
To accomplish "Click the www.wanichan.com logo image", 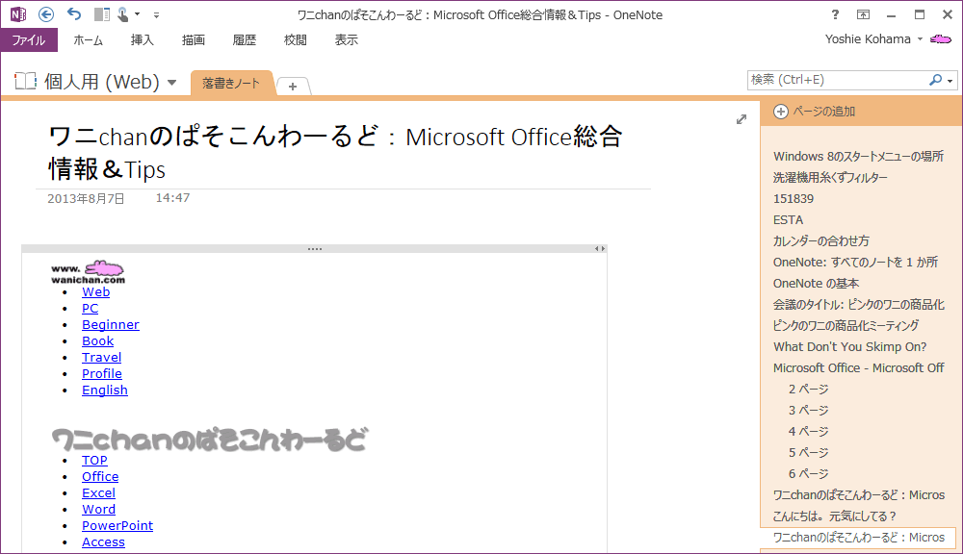I will (88, 272).
